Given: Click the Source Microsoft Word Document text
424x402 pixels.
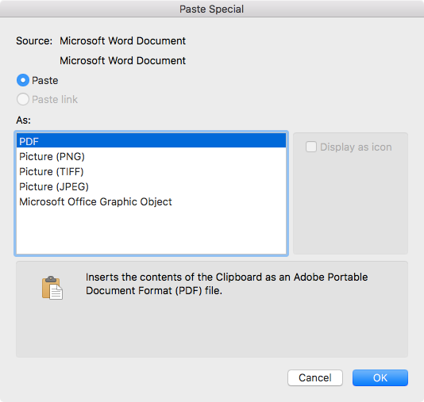Looking at the screenshot, I should pyautogui.click(x=123, y=41).
